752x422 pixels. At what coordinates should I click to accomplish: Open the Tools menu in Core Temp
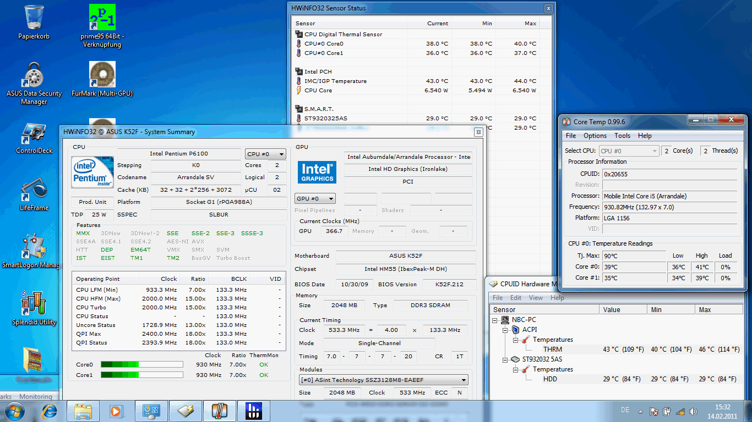(623, 136)
